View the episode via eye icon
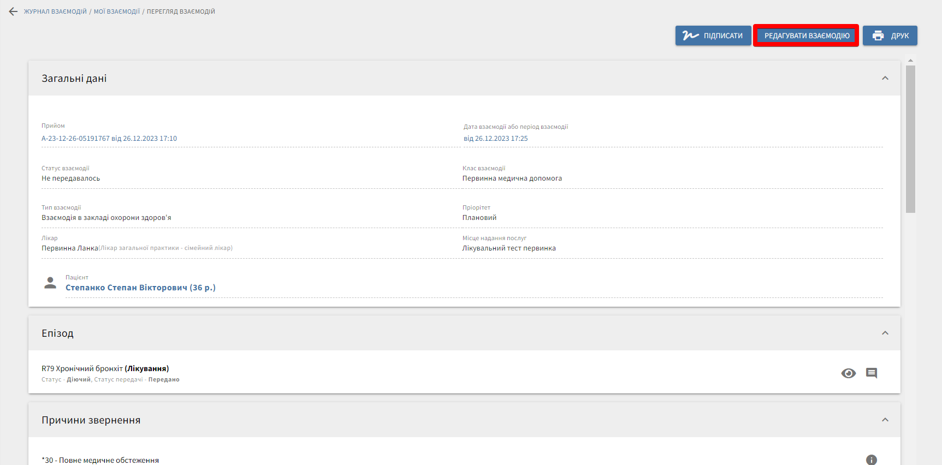 click(x=848, y=373)
